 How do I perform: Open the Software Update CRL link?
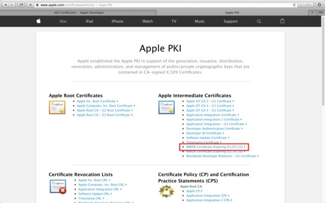pyautogui.click(x=93, y=194)
